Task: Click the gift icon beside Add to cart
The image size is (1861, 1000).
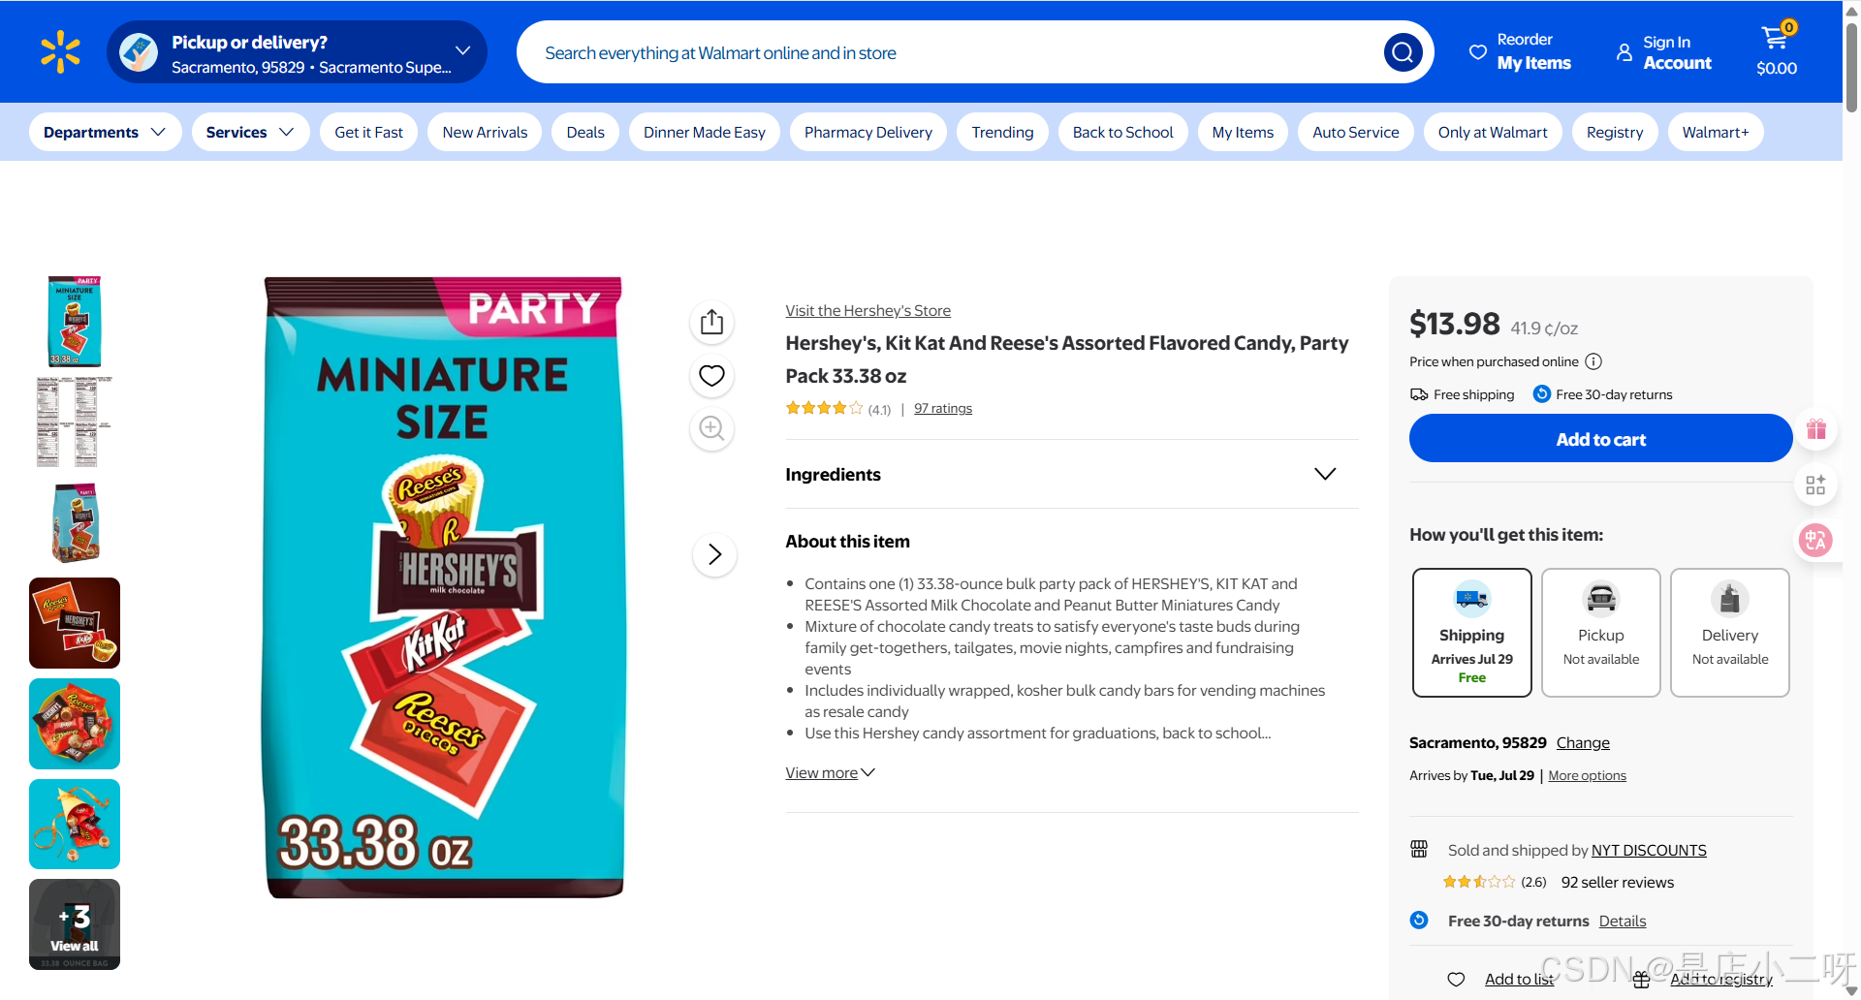Action: (1815, 429)
